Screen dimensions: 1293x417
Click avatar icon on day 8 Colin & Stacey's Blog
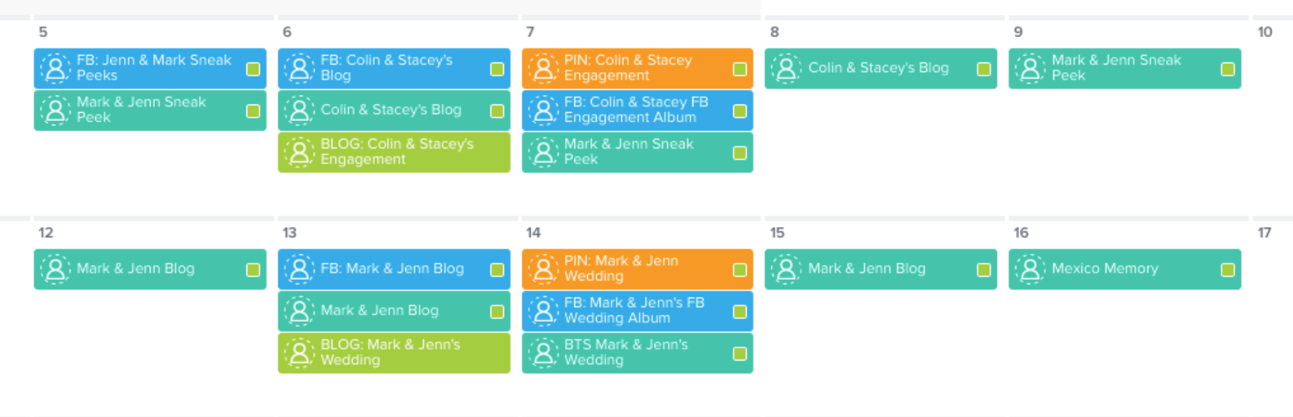click(x=787, y=68)
